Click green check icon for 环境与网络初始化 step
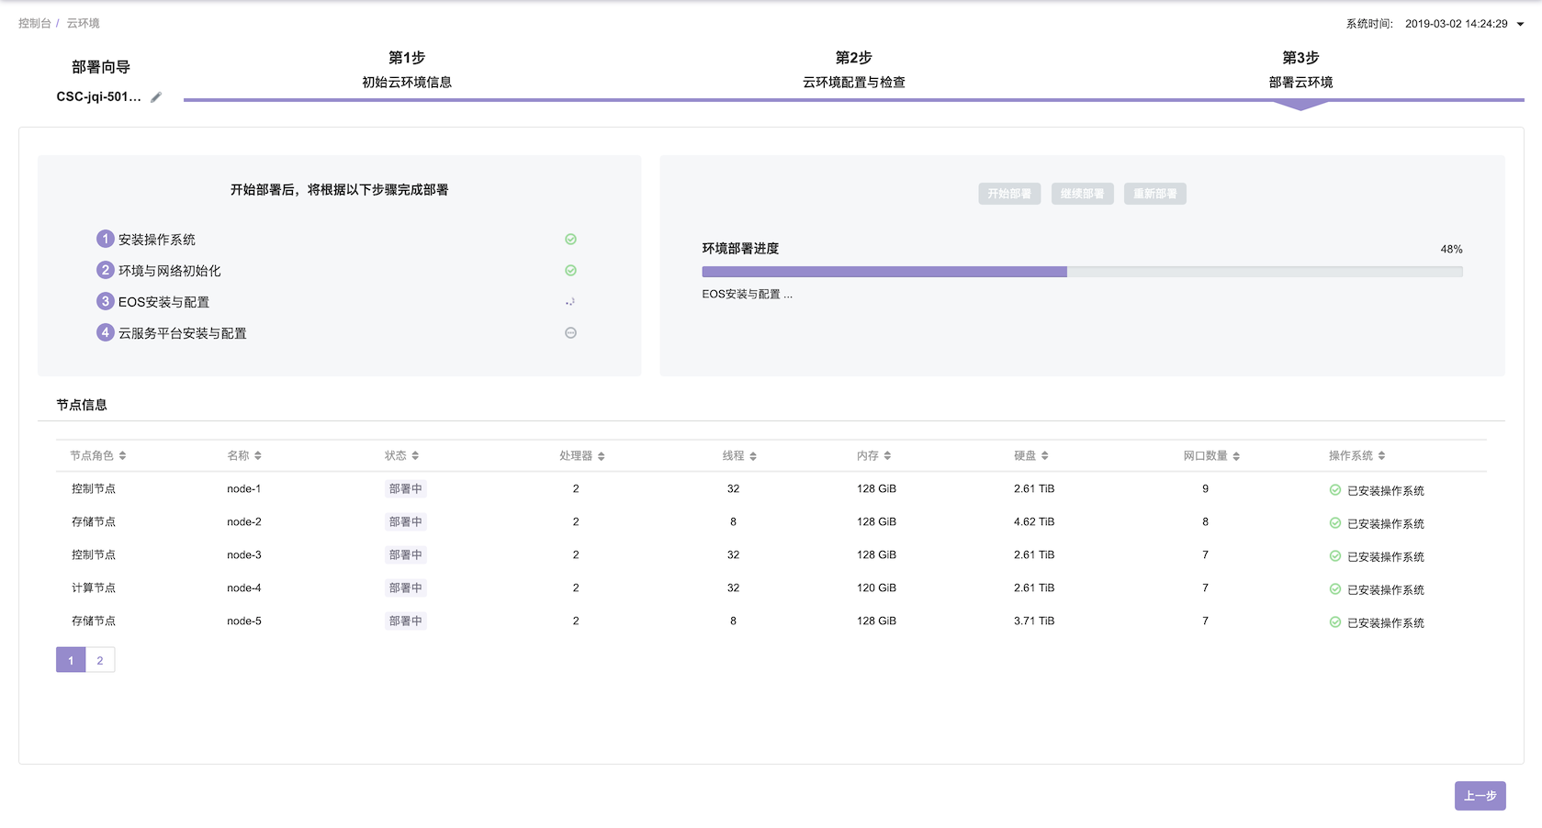The width and height of the screenshot is (1542, 828). point(570,271)
